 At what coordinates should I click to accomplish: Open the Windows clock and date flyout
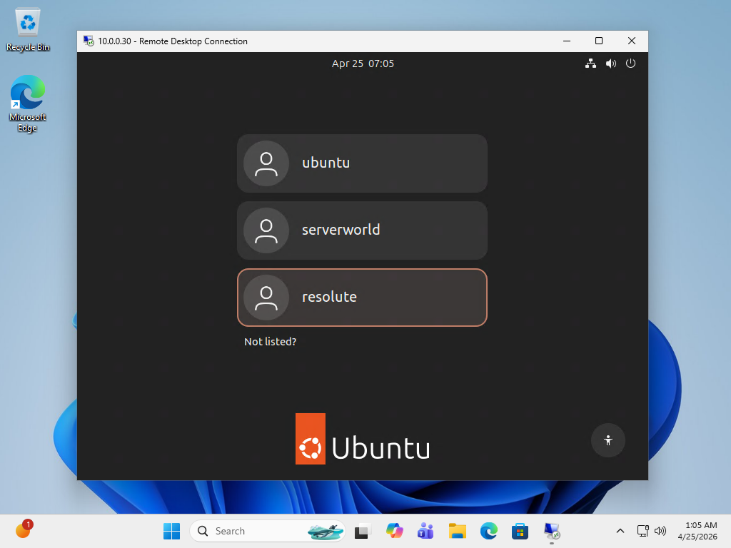(700, 531)
